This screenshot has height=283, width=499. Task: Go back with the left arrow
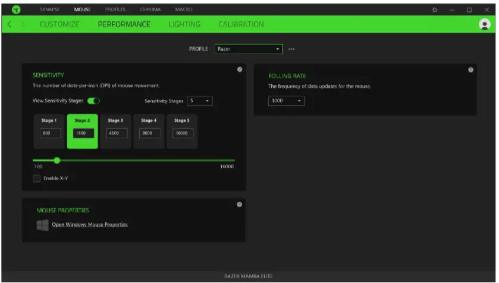[10, 24]
